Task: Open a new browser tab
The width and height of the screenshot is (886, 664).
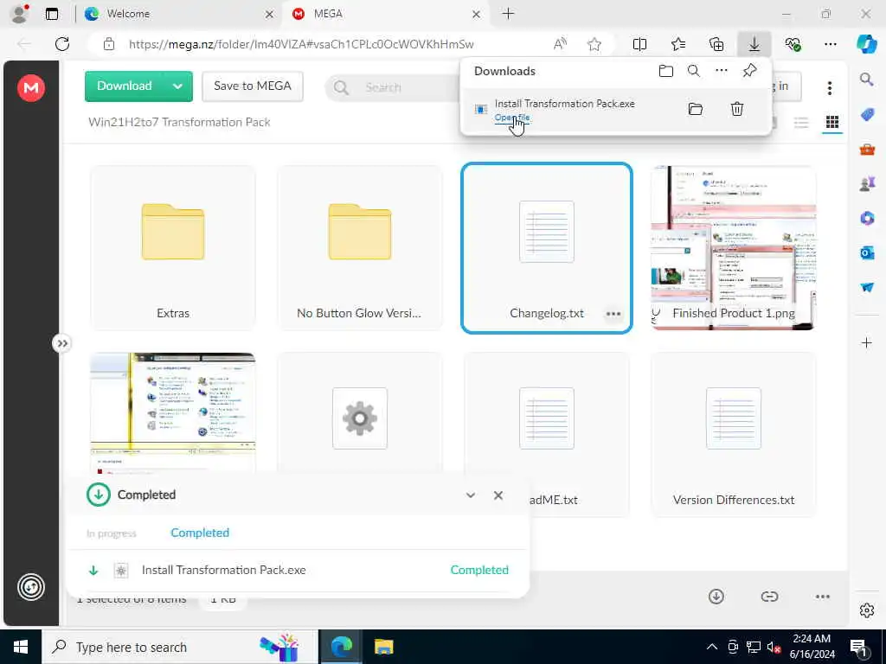Action: (508, 14)
